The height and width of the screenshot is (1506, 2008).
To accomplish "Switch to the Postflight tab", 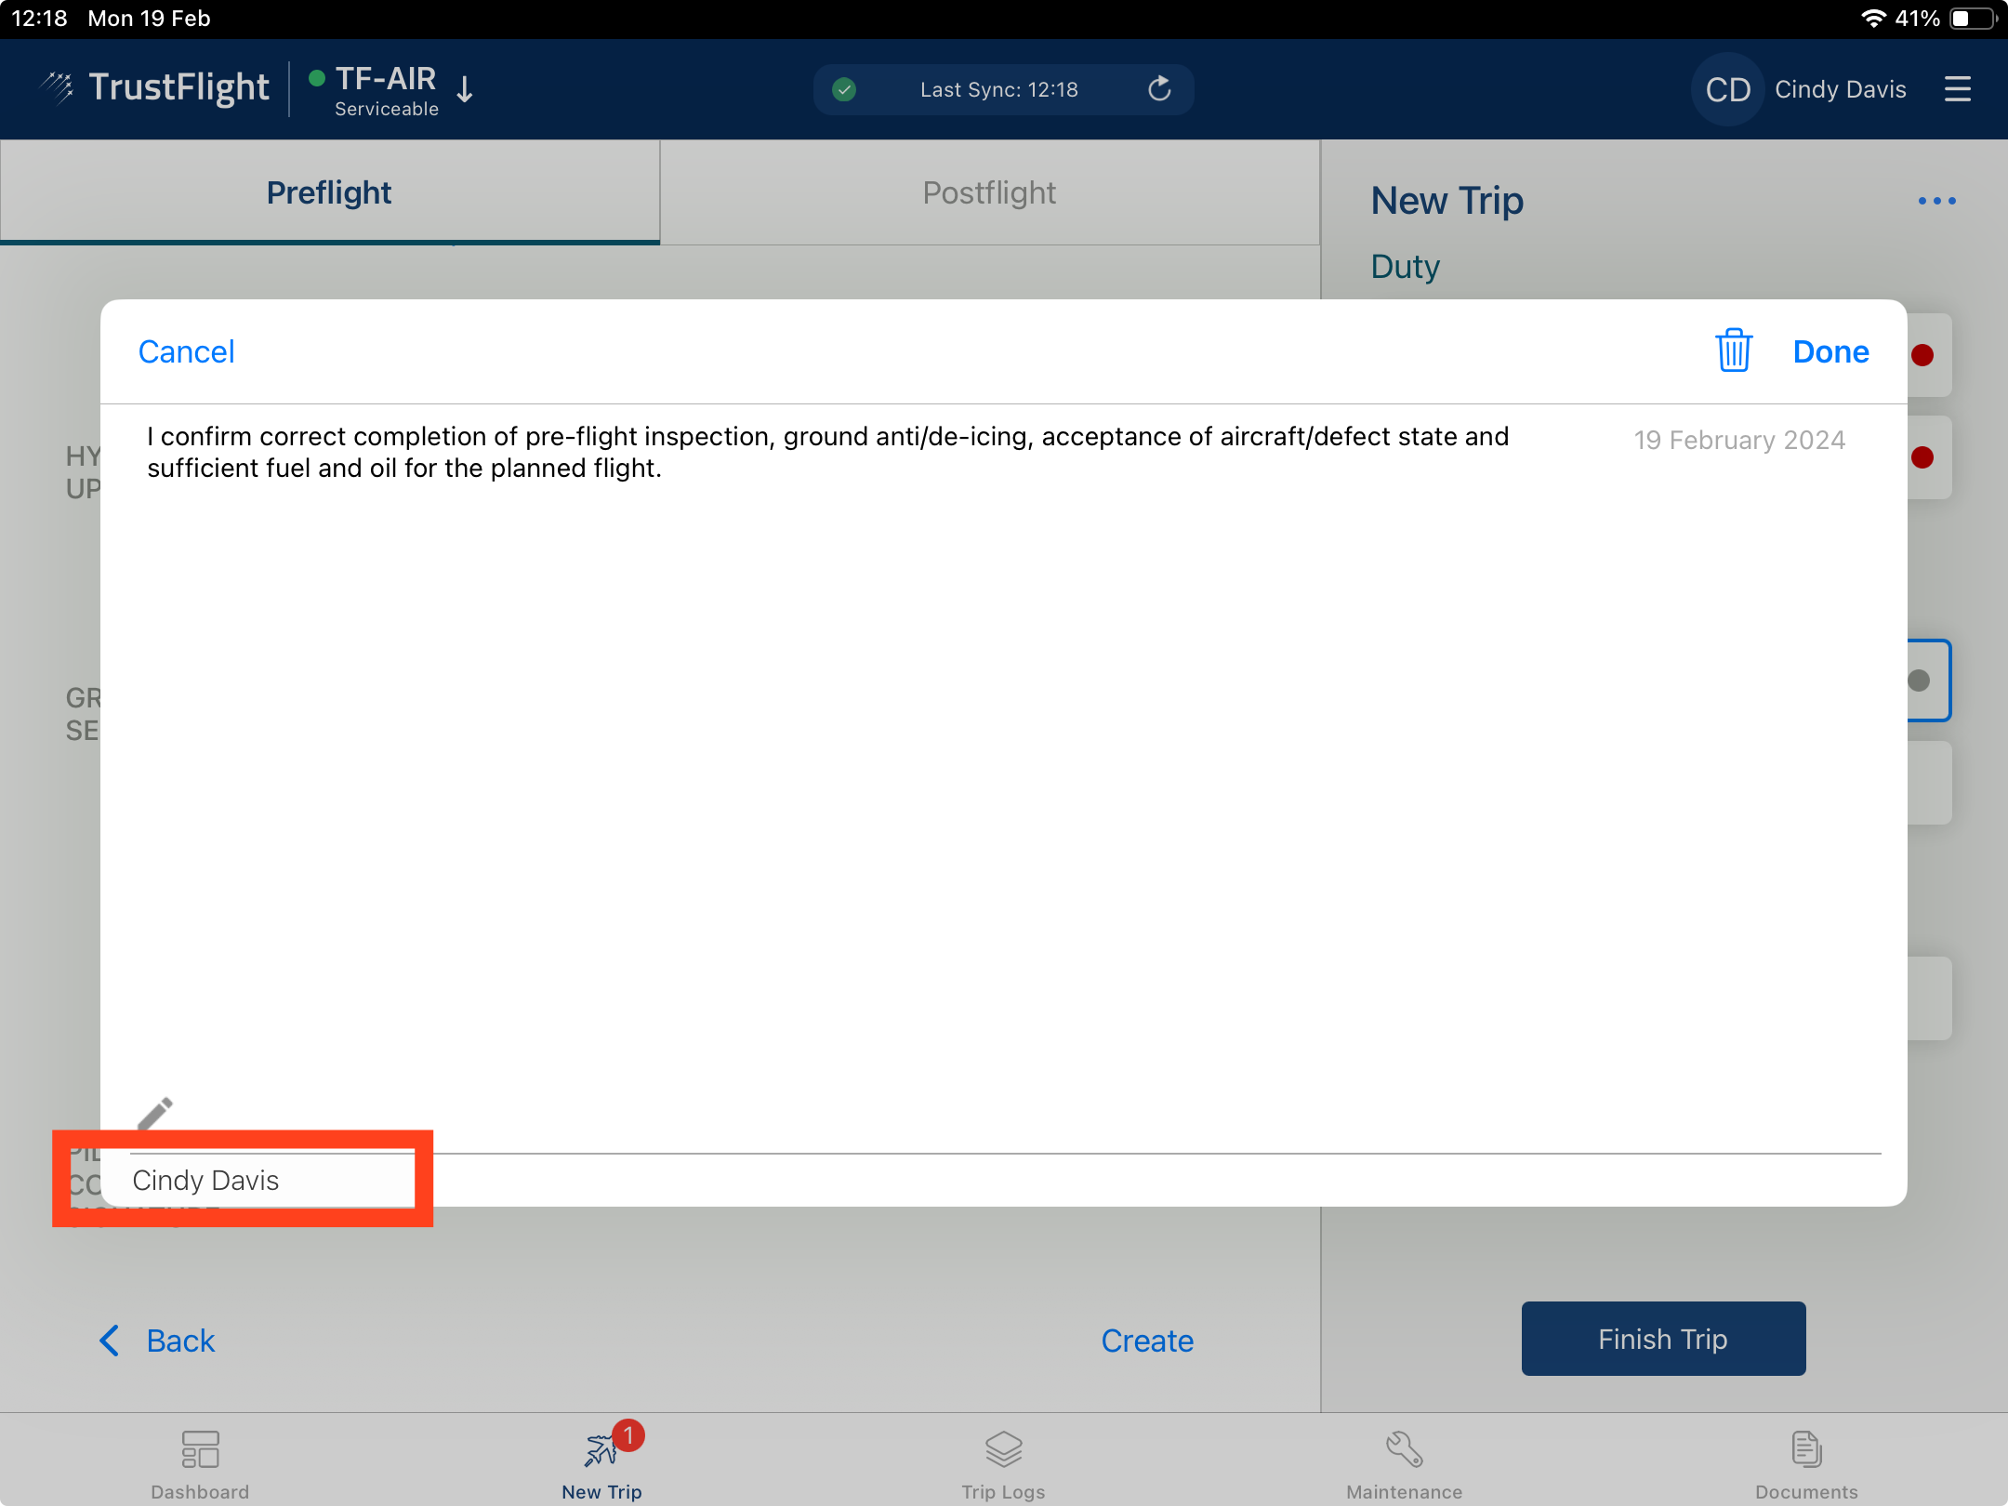I will pyautogui.click(x=989, y=192).
